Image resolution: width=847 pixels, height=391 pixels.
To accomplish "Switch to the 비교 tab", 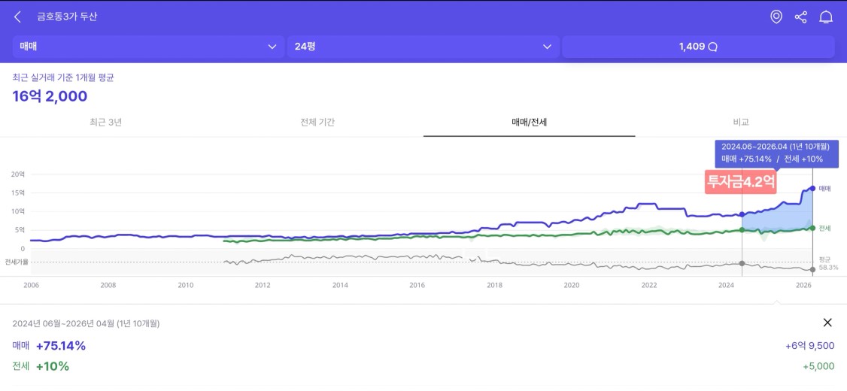I will (741, 122).
